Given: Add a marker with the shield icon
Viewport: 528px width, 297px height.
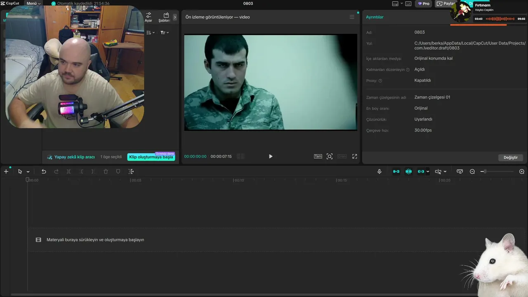Looking at the screenshot, I should [x=118, y=172].
